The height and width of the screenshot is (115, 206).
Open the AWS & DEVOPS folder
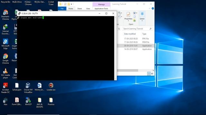(40, 103)
